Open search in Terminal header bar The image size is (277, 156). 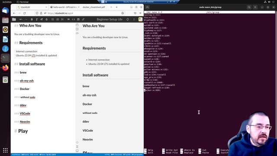click(249, 7)
